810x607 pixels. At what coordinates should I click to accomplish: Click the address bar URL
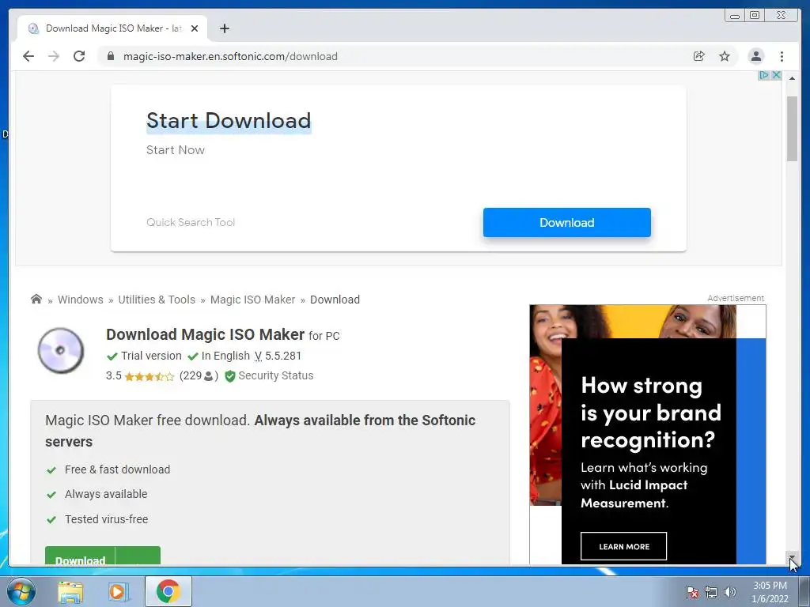230,56
